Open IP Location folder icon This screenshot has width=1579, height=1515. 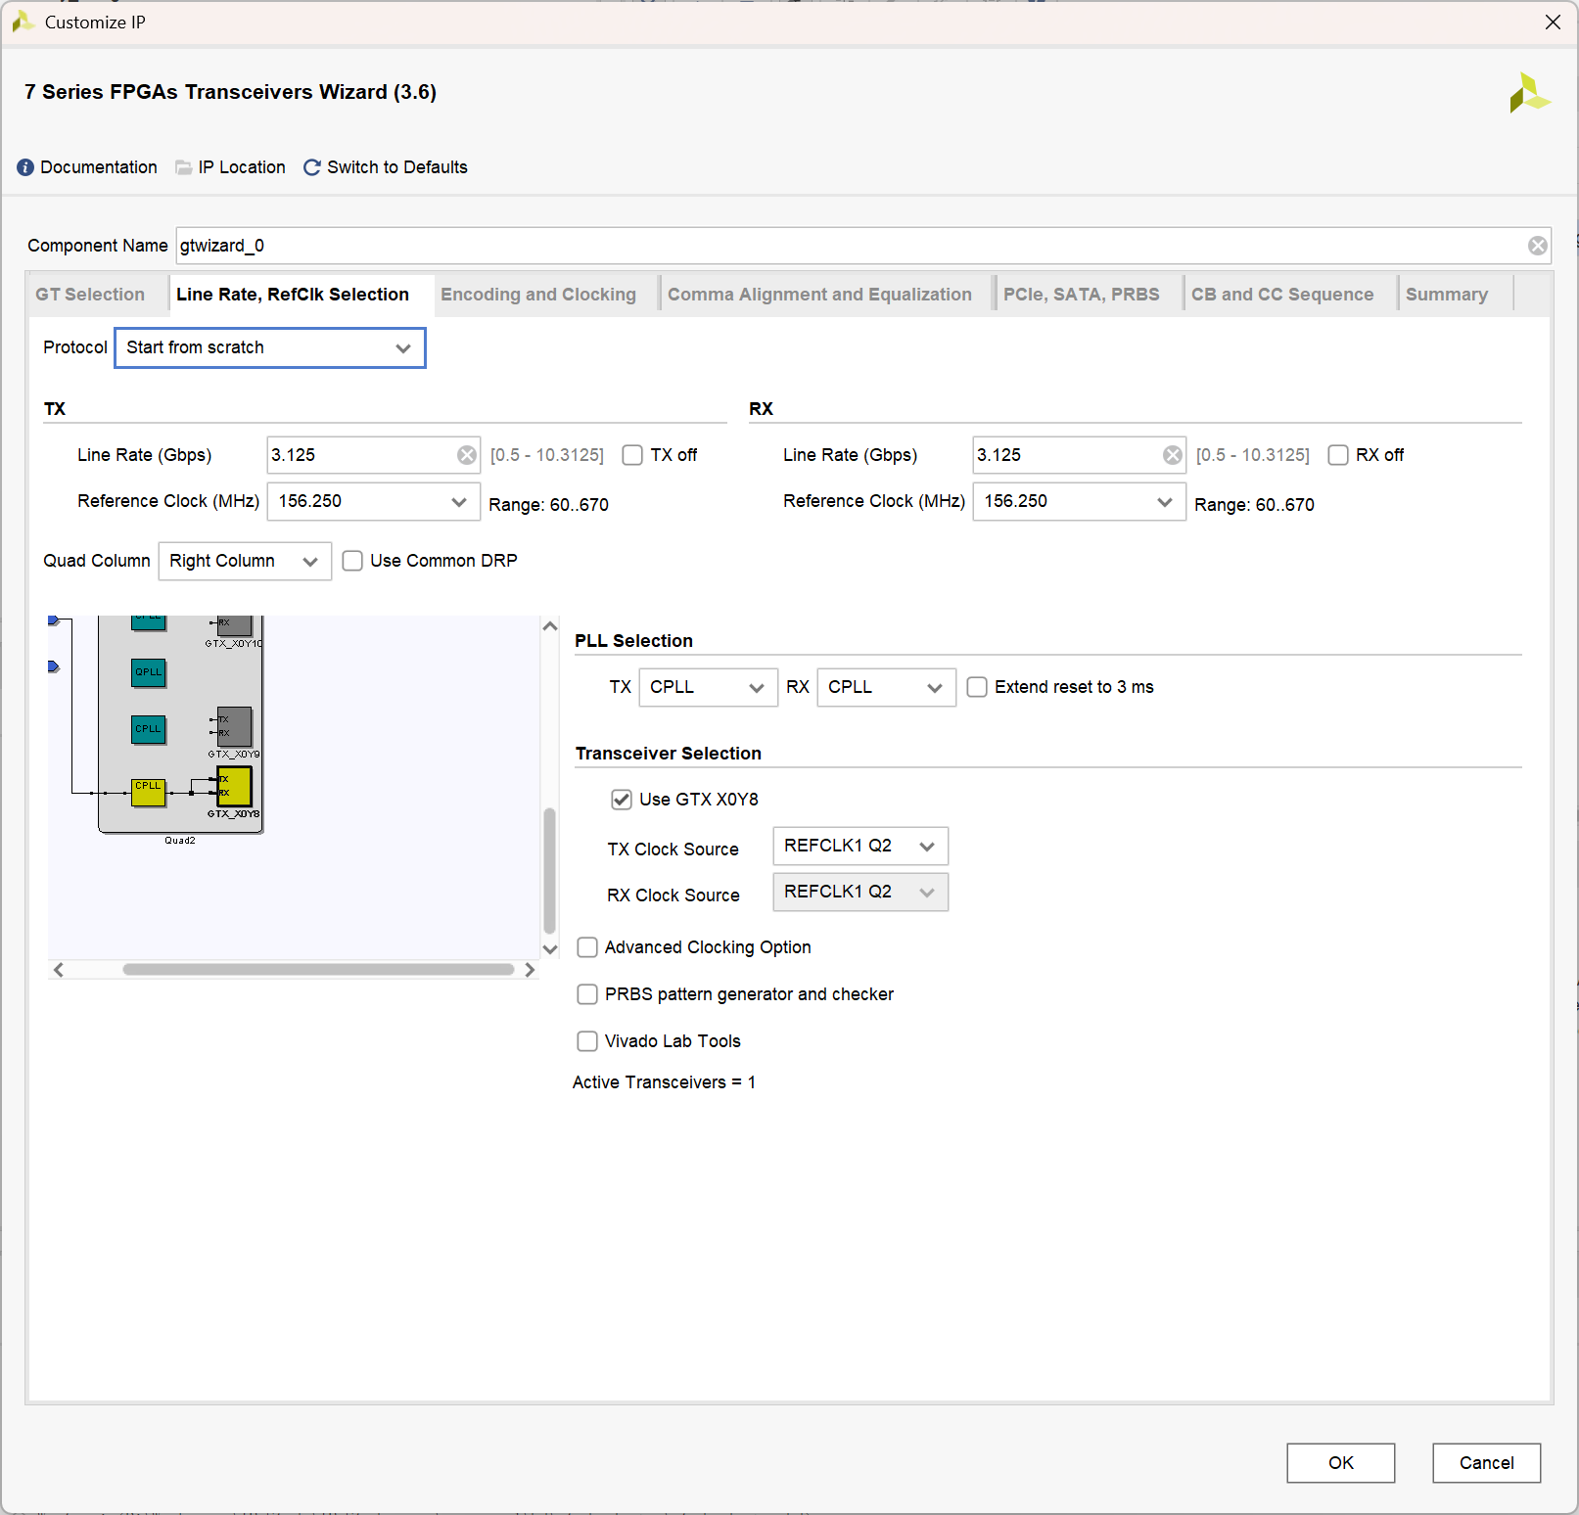[184, 167]
